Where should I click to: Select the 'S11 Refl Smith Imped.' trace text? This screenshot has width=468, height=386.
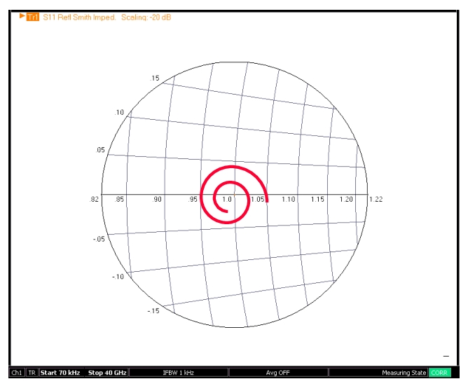click(x=79, y=18)
